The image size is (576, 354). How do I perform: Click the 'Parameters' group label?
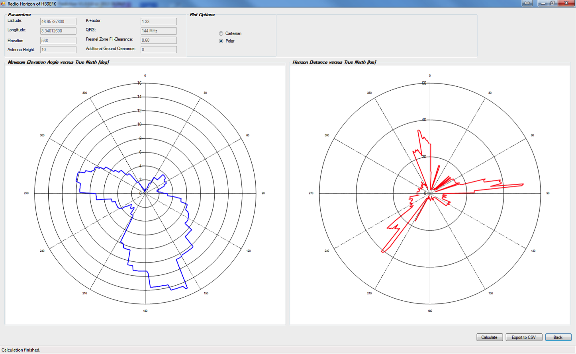pyautogui.click(x=19, y=15)
